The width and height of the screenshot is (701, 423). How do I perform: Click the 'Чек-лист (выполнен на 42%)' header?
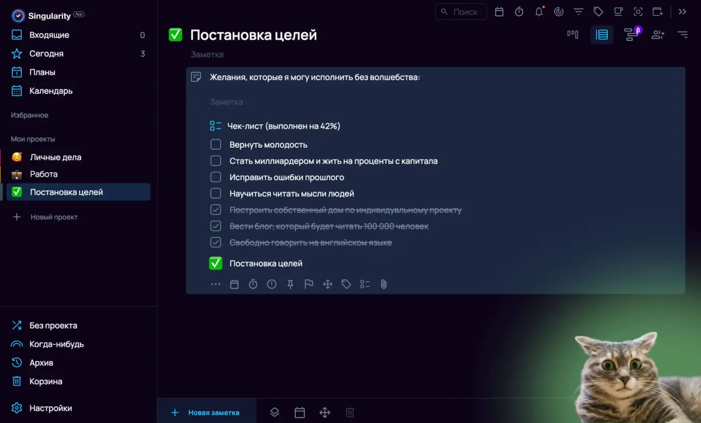tap(284, 126)
